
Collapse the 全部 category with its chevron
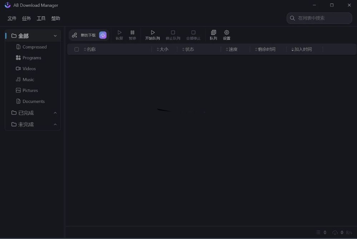(x=55, y=36)
